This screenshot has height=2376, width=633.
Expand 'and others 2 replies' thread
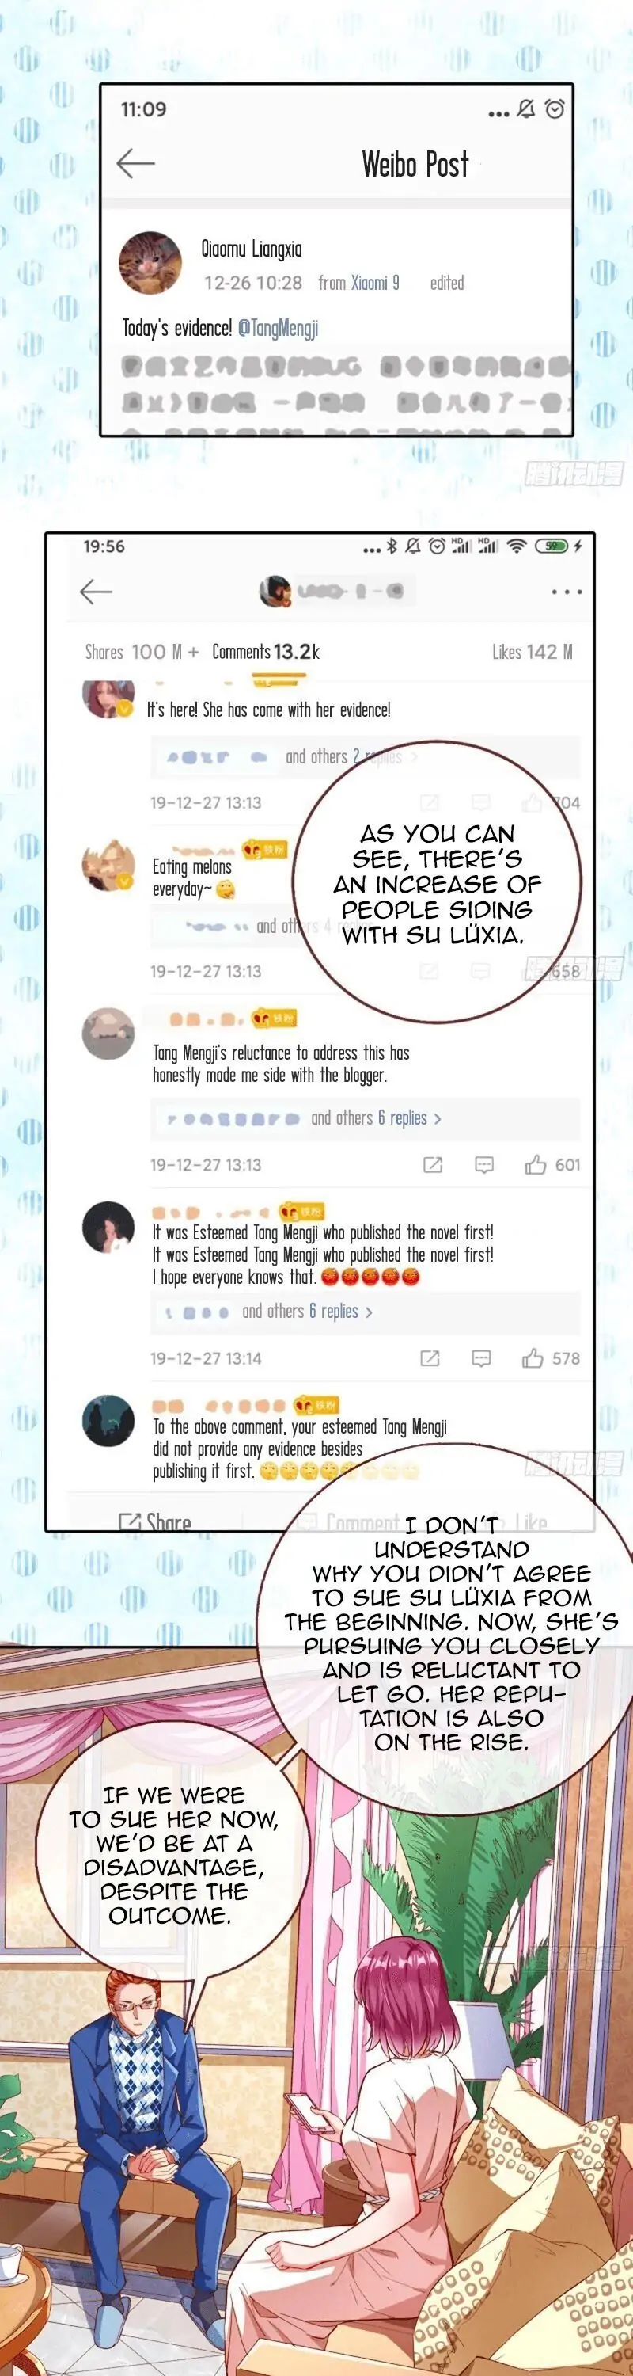coord(351,757)
